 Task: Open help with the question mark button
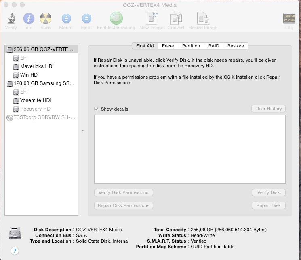pyautogui.click(x=15, y=251)
